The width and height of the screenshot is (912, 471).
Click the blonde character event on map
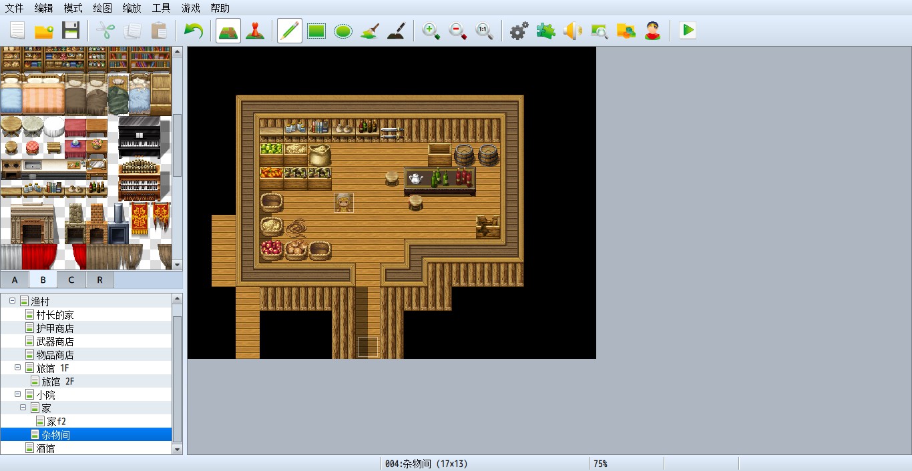coord(343,203)
